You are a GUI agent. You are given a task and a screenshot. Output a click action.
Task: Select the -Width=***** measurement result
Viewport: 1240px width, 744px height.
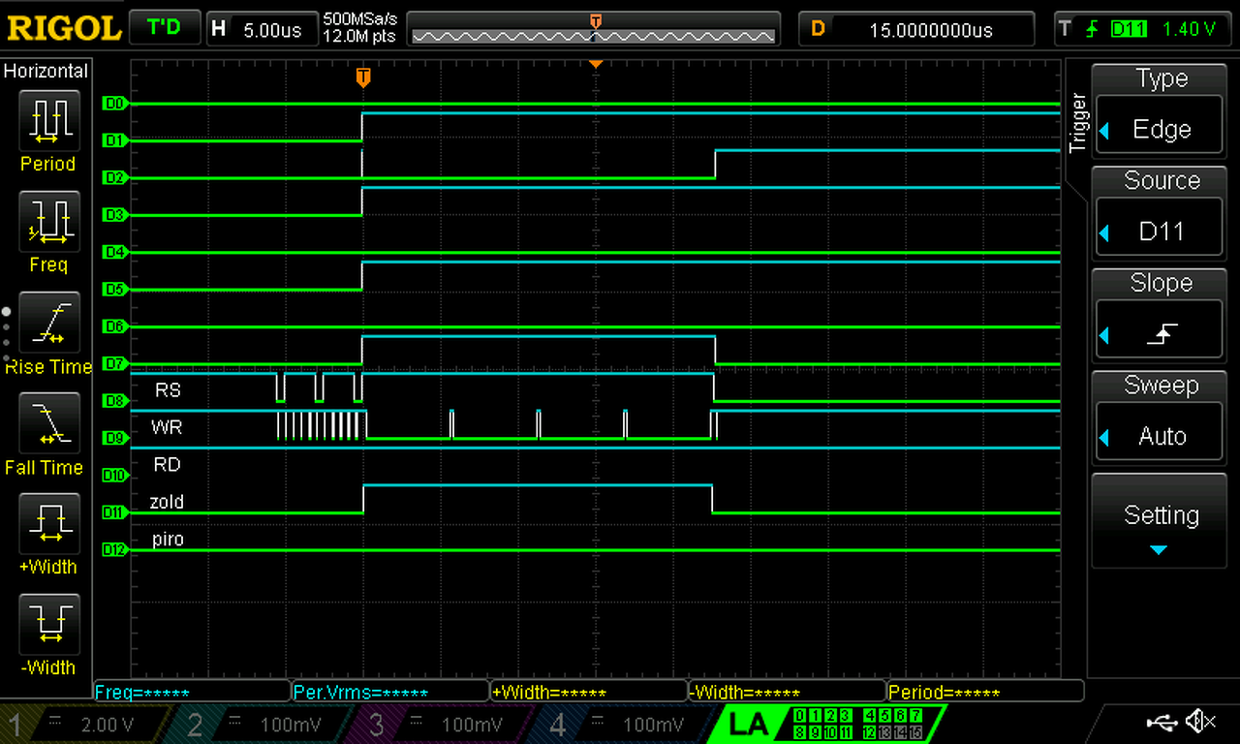(x=788, y=692)
